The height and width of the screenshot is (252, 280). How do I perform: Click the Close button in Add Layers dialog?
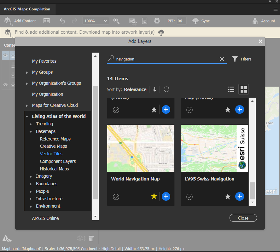(x=243, y=218)
